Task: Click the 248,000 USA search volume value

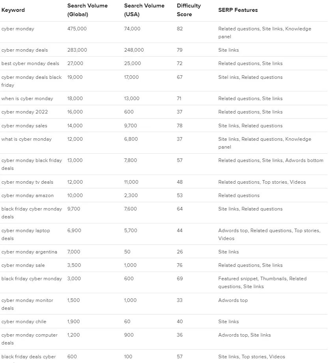Action: (x=134, y=50)
